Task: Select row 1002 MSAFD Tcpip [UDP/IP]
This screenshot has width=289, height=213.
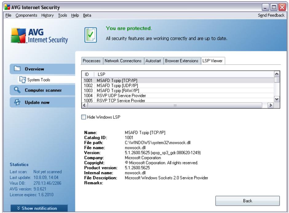Action: [178, 85]
